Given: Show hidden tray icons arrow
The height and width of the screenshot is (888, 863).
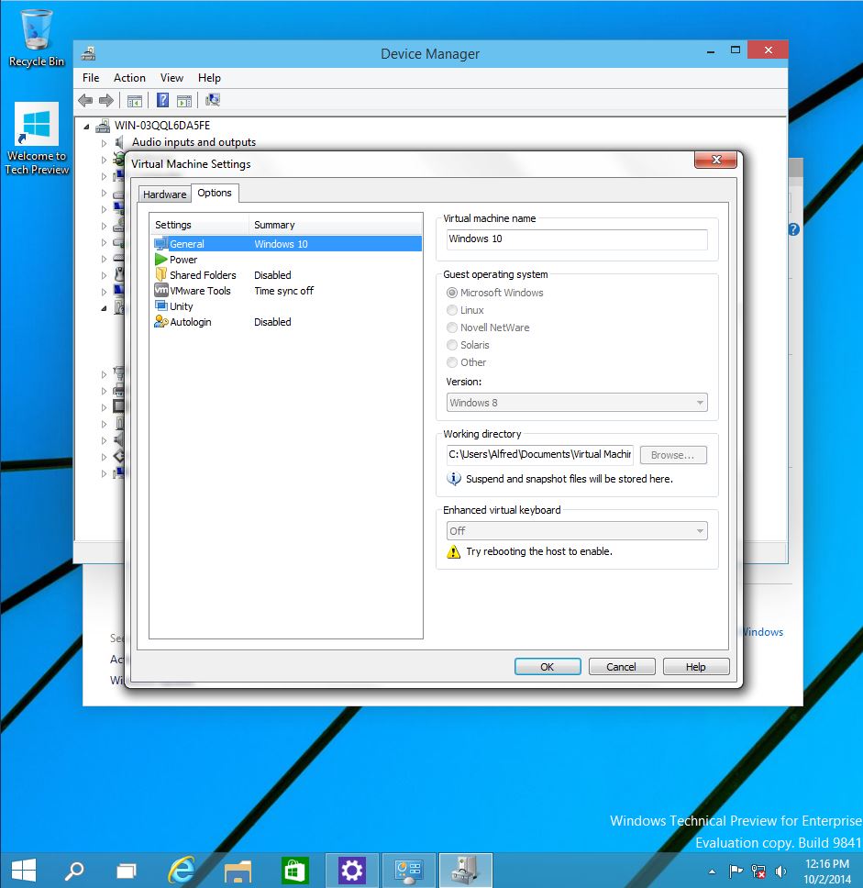Looking at the screenshot, I should tap(713, 871).
